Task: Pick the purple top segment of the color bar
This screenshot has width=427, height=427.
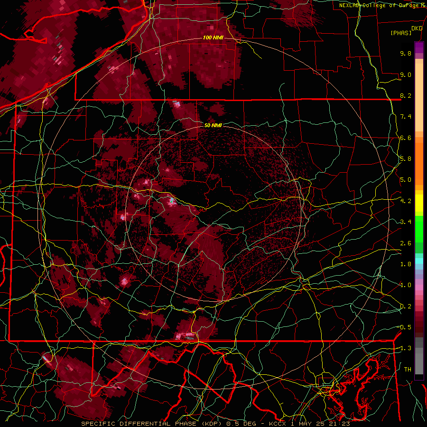Action: pos(419,47)
